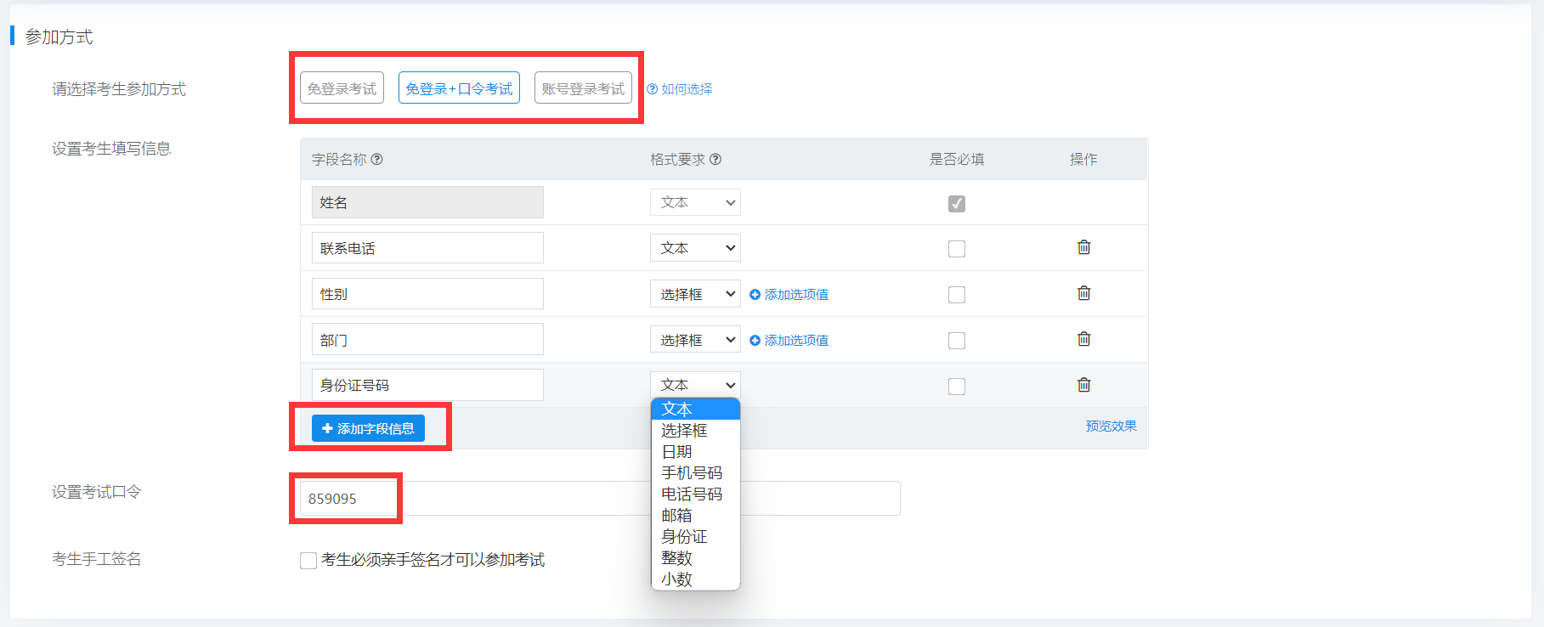Delete the 部门 field row

[1083, 339]
